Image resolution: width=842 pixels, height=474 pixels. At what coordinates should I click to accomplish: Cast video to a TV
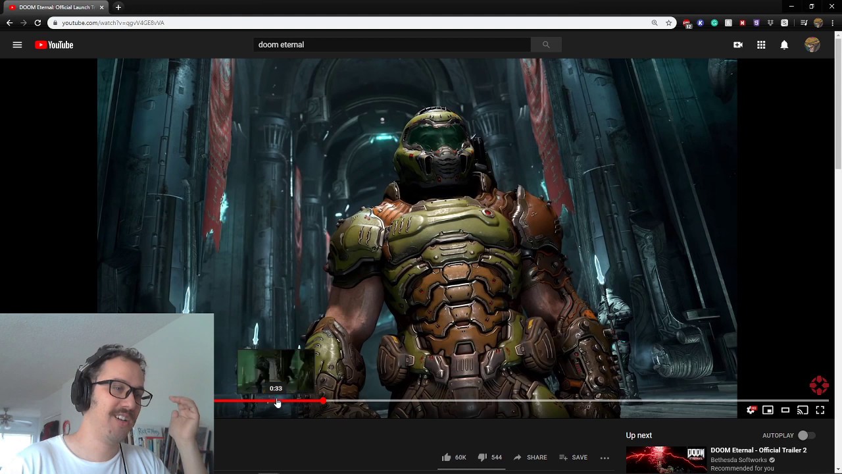[803, 410]
